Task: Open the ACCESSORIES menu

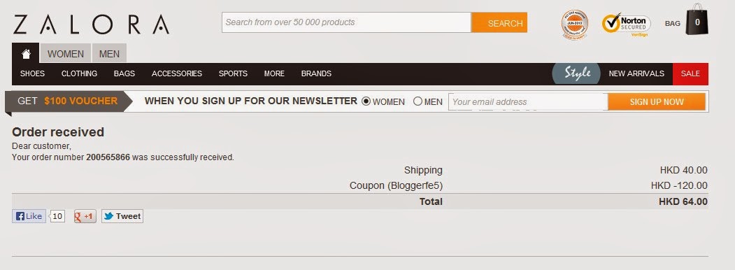Action: click(177, 73)
